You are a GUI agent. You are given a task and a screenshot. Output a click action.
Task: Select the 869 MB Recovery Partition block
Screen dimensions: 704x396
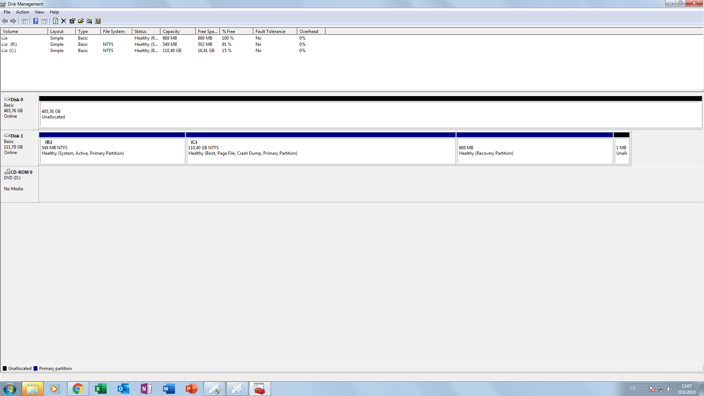(x=534, y=150)
